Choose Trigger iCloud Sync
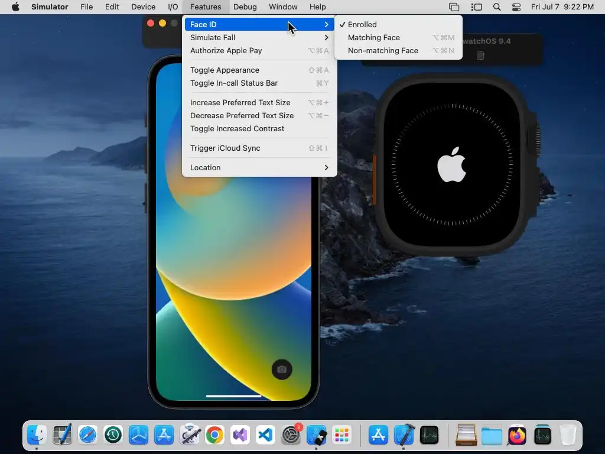This screenshot has height=454, width=605. point(259,148)
